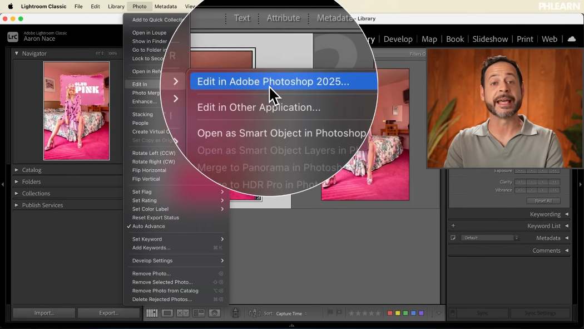Switch to Grid view
Image resolution: width=584 pixels, height=329 pixels.
(x=152, y=313)
